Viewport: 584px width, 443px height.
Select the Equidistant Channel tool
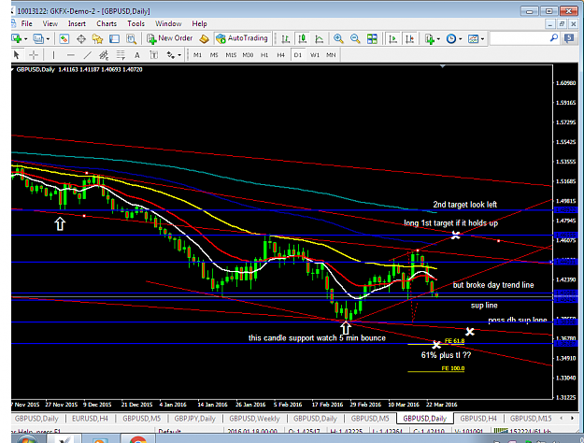click(x=104, y=55)
